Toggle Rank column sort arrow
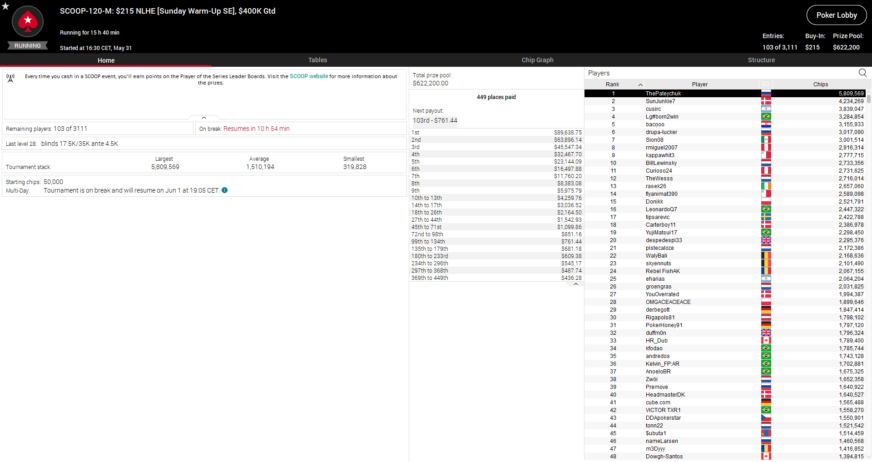Image resolution: width=872 pixels, height=462 pixels. (x=640, y=84)
